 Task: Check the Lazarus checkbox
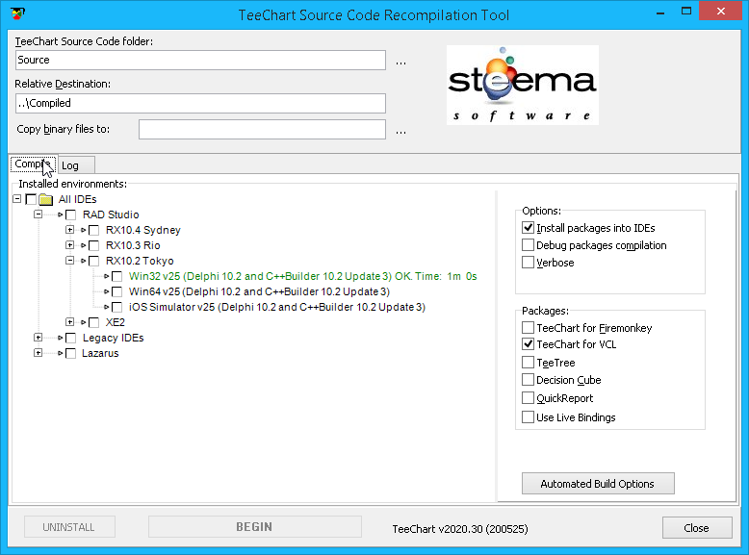[x=70, y=353]
